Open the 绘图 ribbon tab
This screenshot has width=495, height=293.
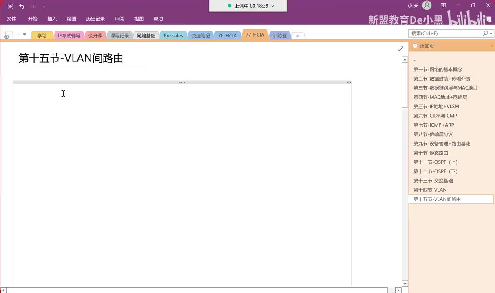click(71, 19)
